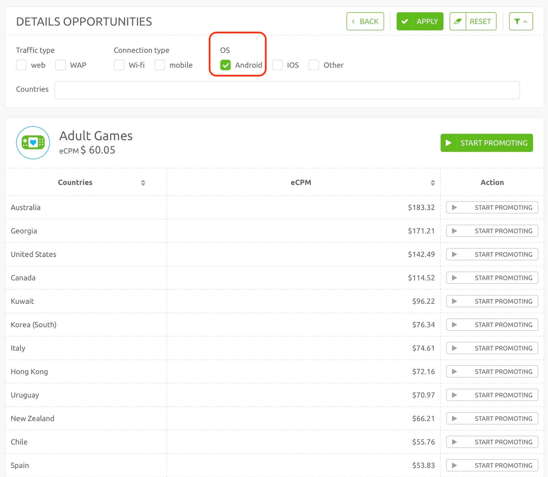
Task: Collapse the filter panel funnel button
Action: [x=521, y=21]
